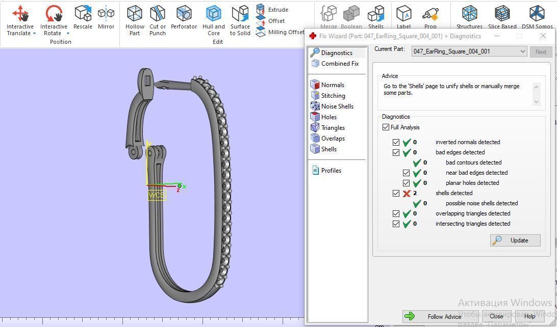Click the Close button in Fix Wizard
Image resolution: width=557 pixels, height=327 pixels.
point(496,316)
